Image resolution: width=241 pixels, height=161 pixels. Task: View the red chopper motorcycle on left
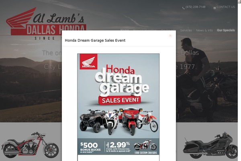[x=30, y=145]
